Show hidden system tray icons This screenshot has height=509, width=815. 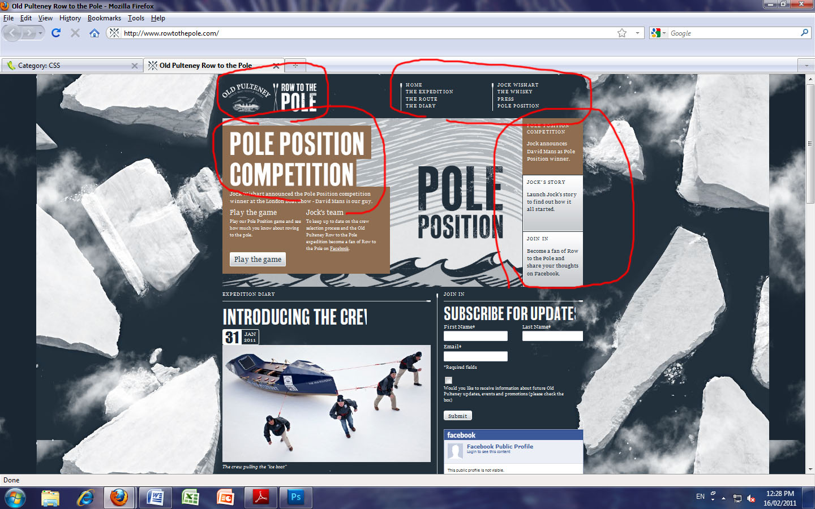pyautogui.click(x=723, y=498)
